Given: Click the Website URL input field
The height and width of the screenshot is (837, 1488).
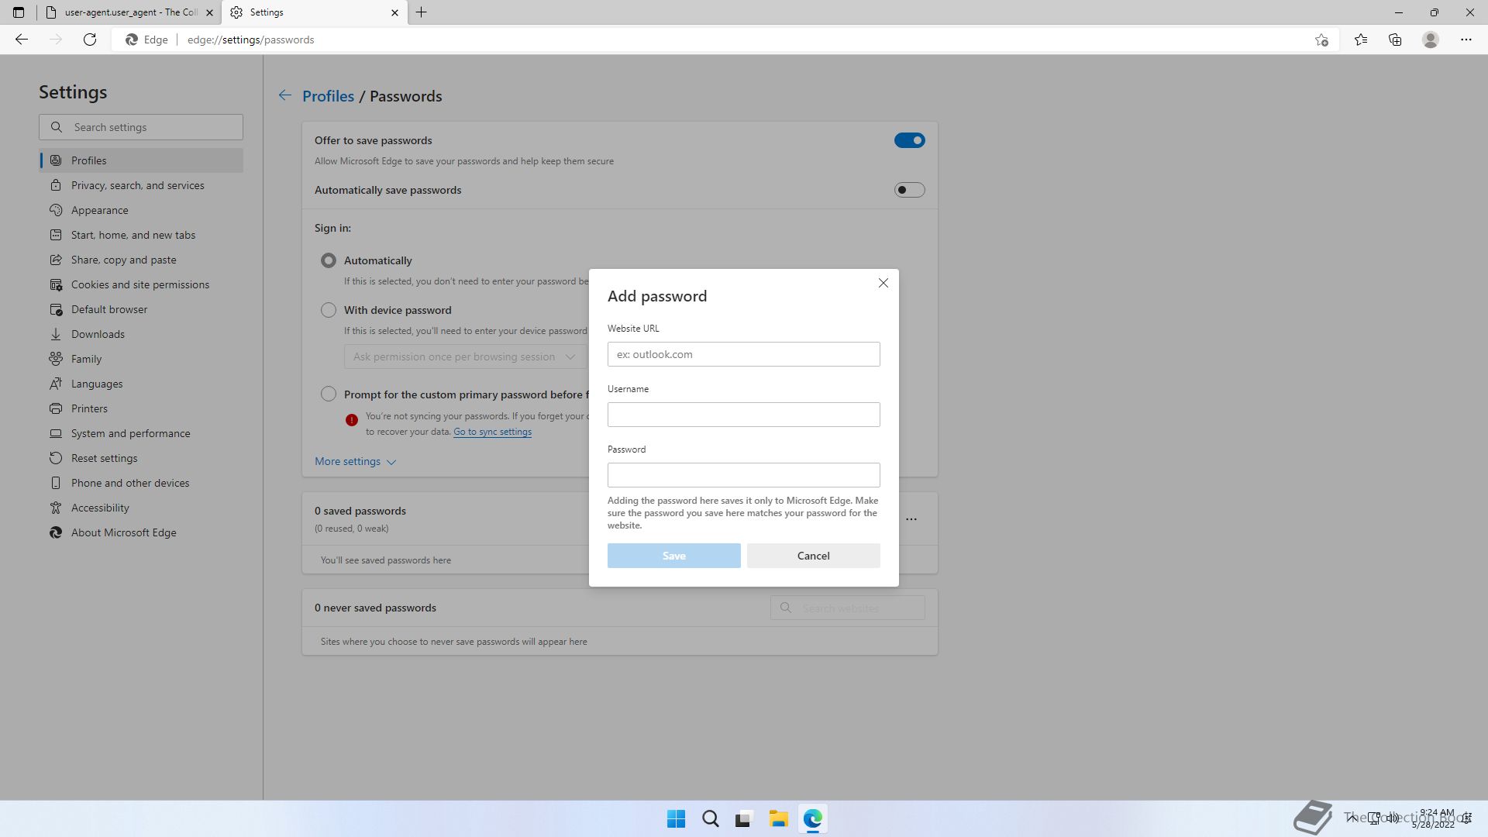Looking at the screenshot, I should (743, 354).
